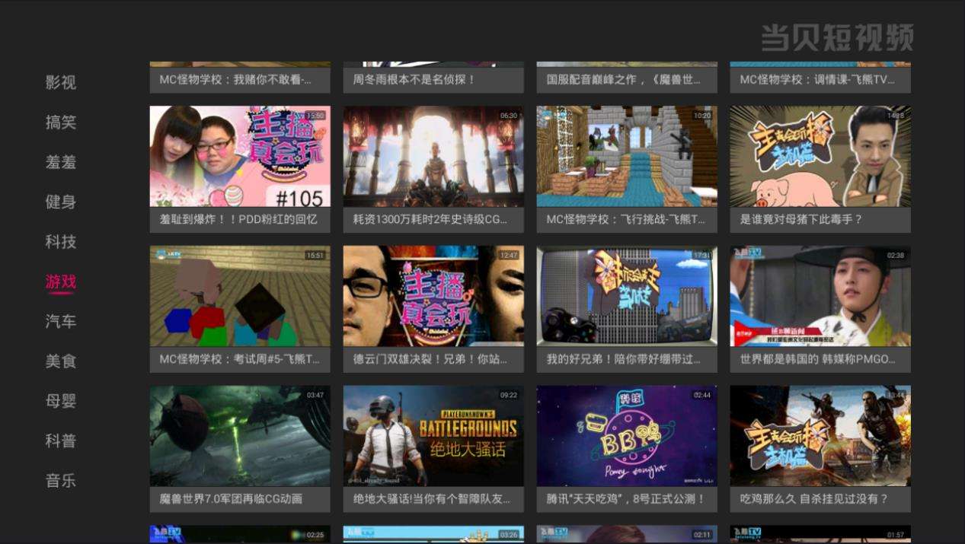The height and width of the screenshot is (544, 965).
Task: Play MC怪物学校 飞行挑战 video thumbnail
Action: (627, 156)
